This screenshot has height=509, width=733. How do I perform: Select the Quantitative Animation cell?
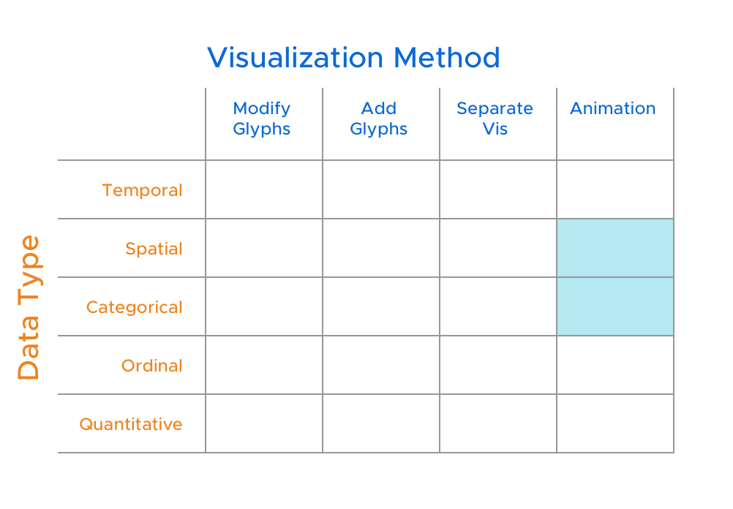coord(615,423)
